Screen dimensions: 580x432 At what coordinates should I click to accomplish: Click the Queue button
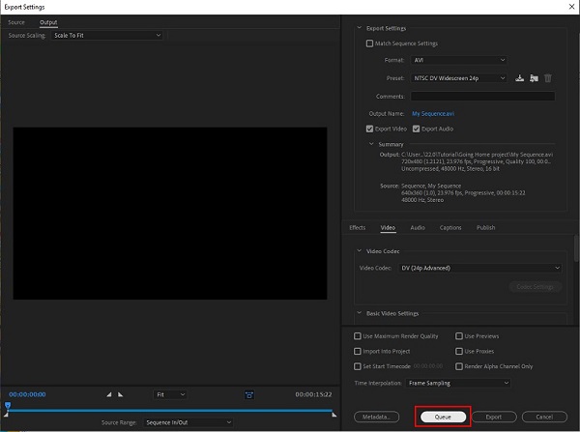(x=443, y=417)
